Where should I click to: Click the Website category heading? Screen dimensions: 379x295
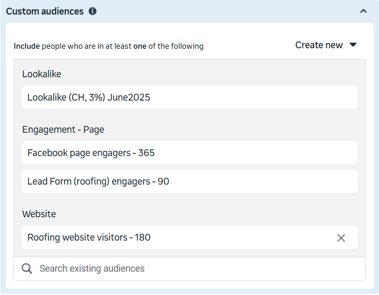click(x=39, y=214)
